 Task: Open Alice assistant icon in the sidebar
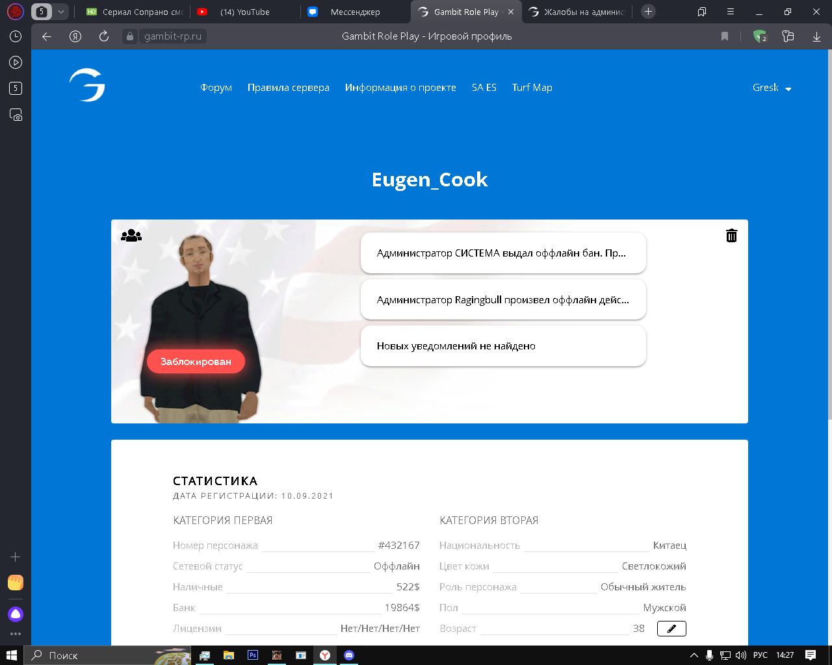(16, 614)
